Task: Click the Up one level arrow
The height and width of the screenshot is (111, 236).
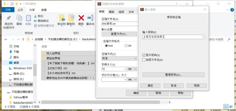Action: [23, 39]
